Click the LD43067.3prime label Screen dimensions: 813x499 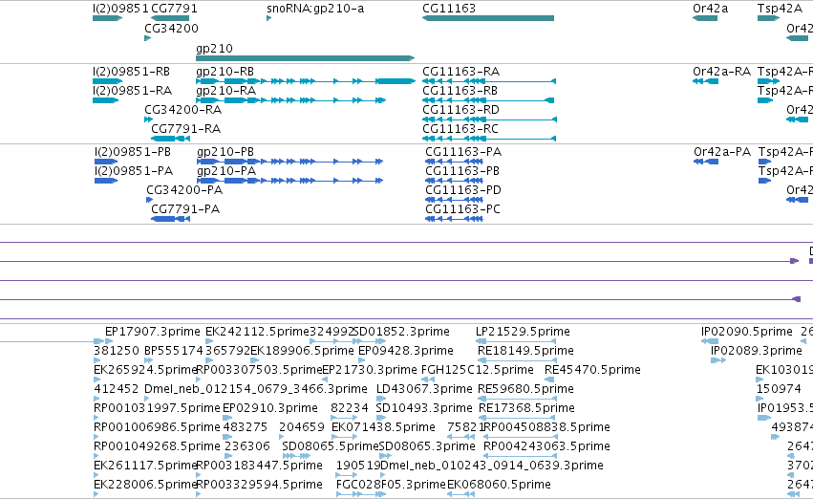(424, 389)
